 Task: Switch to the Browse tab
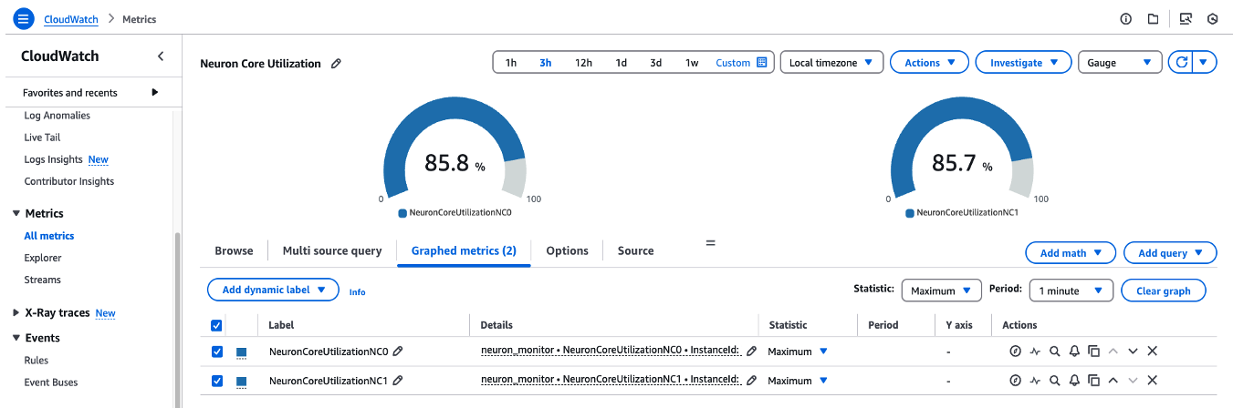click(x=234, y=250)
